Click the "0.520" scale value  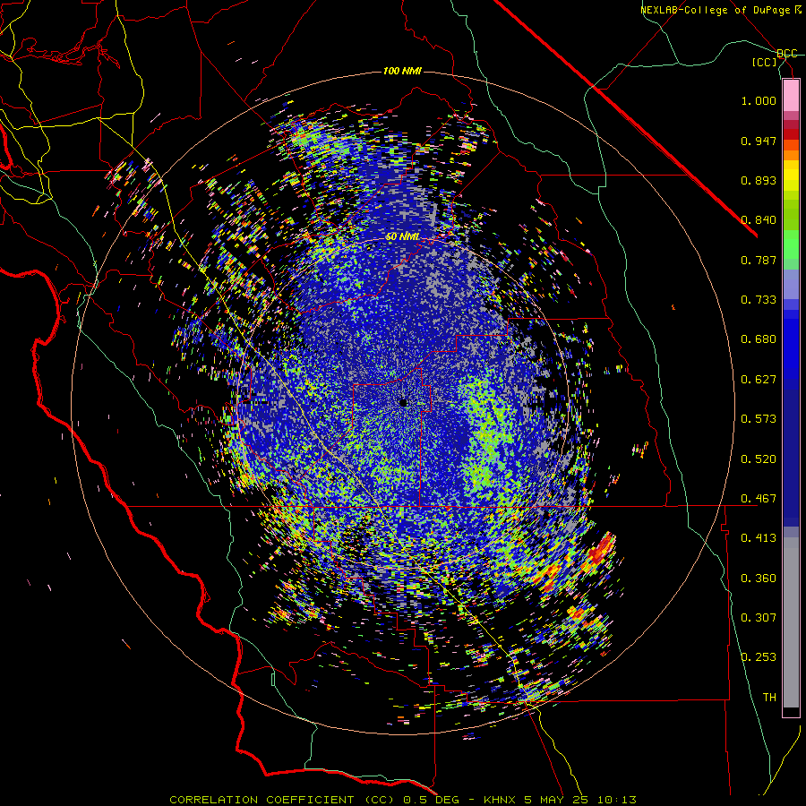click(759, 459)
